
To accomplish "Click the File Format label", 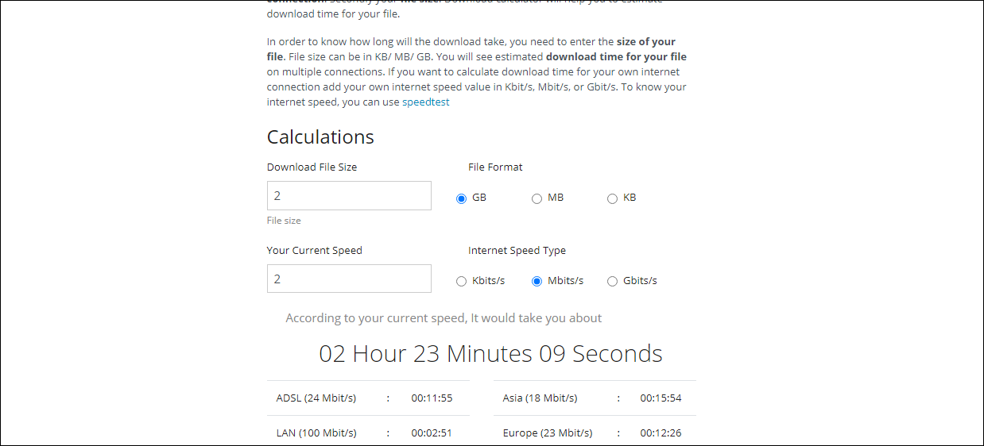I will (495, 167).
